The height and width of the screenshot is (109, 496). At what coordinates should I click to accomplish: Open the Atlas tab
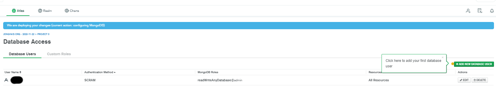point(18,11)
